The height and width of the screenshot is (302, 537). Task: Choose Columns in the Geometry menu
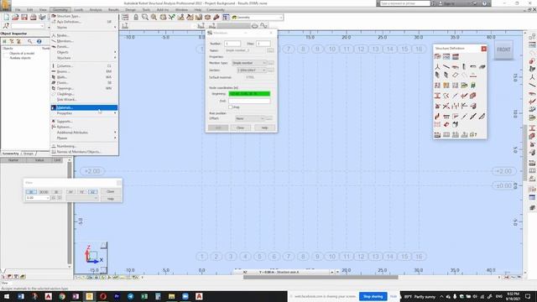pyautogui.click(x=84, y=65)
